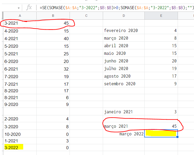The height and width of the screenshot is (155, 194).
Task: Click cell março 2020
Action: pyautogui.click(x=124, y=38)
